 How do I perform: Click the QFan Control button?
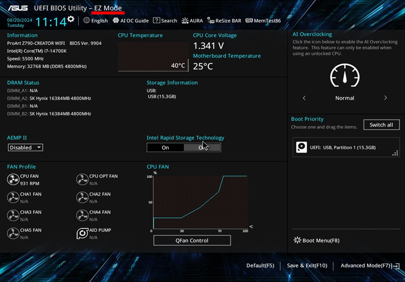point(192,240)
